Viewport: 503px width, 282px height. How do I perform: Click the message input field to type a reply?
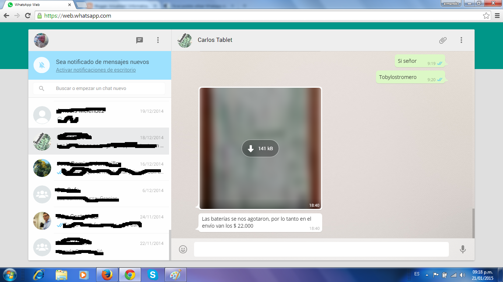click(320, 249)
